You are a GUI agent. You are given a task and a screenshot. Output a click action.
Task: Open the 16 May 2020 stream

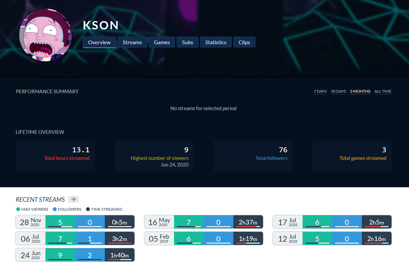coord(204,222)
